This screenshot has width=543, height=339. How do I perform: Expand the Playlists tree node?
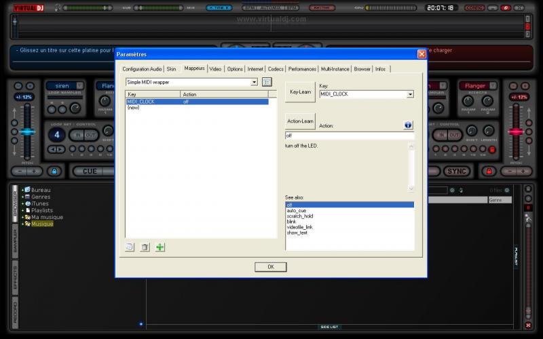(22, 210)
